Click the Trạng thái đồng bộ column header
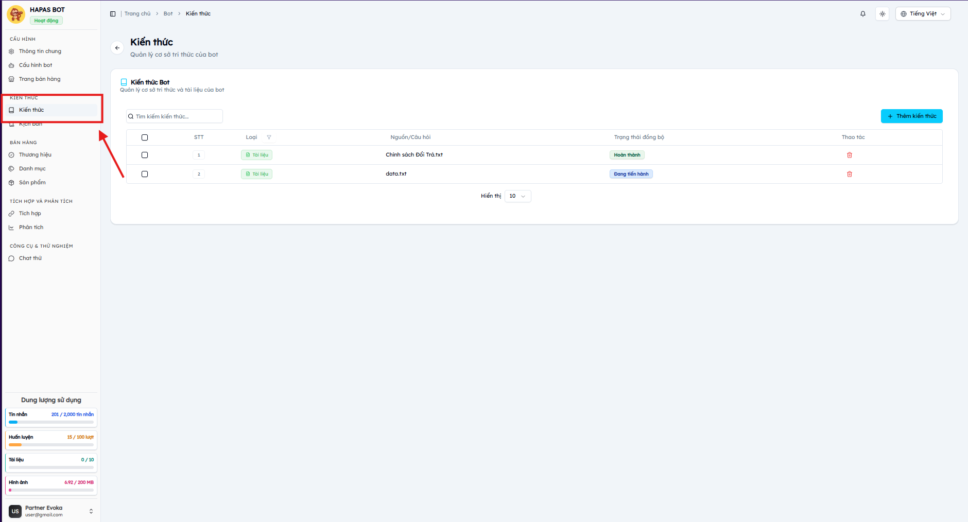This screenshot has height=522, width=968. 639,137
